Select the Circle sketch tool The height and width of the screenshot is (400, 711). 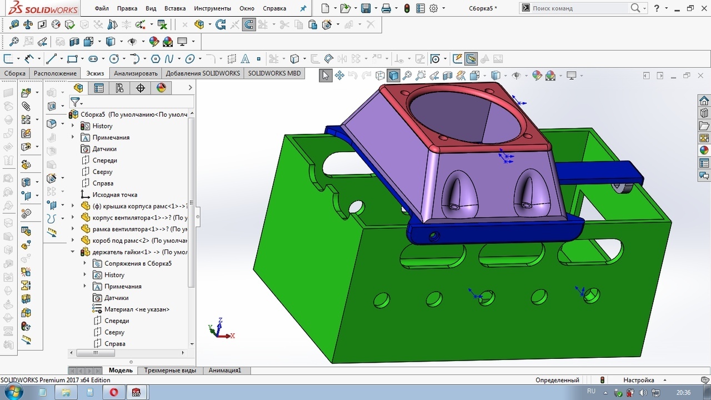[114, 58]
